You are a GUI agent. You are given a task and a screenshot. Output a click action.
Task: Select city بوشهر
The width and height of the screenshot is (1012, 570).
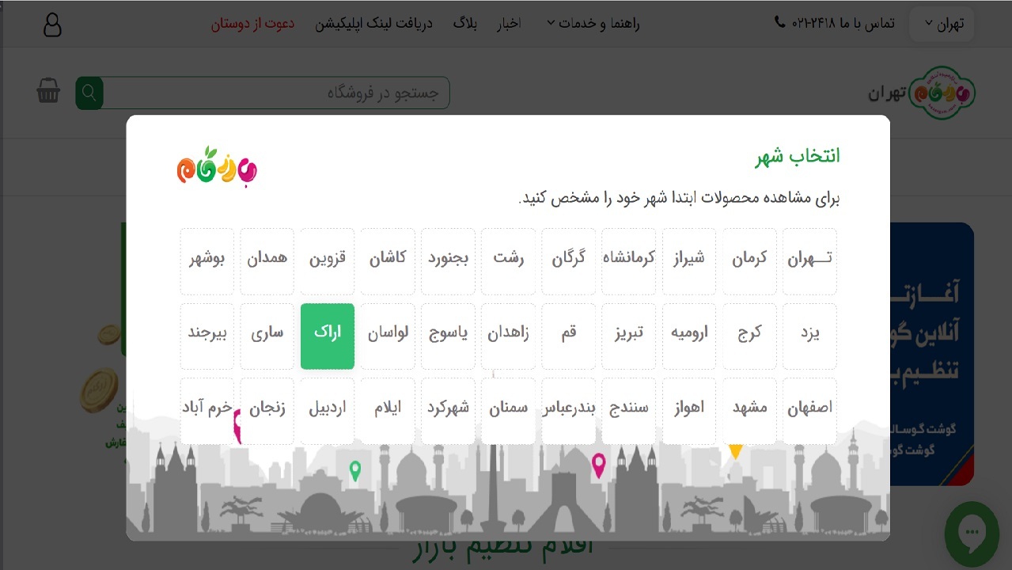point(207,261)
